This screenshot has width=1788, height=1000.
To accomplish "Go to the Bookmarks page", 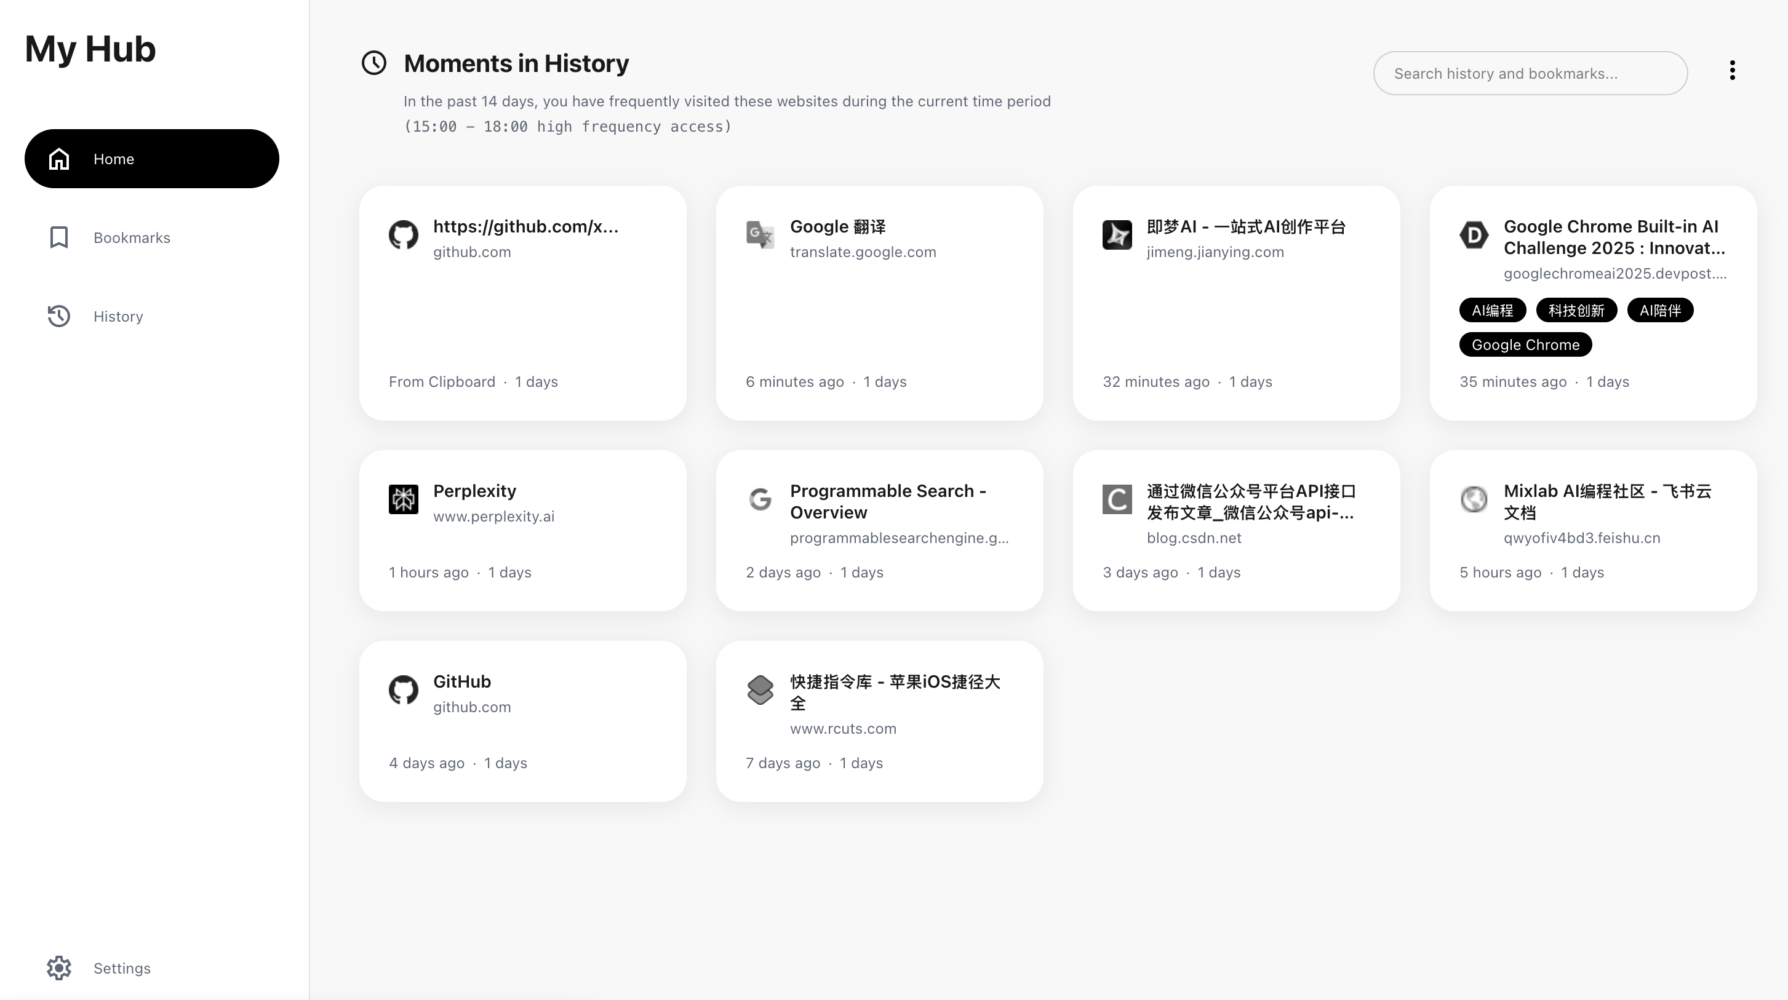I will (x=132, y=238).
